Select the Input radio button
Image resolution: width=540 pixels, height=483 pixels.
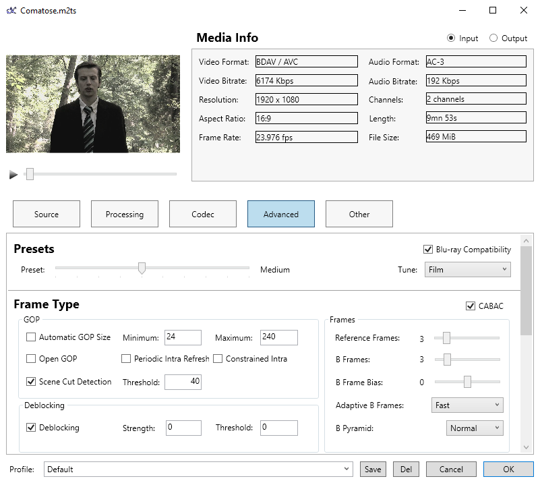tap(451, 38)
